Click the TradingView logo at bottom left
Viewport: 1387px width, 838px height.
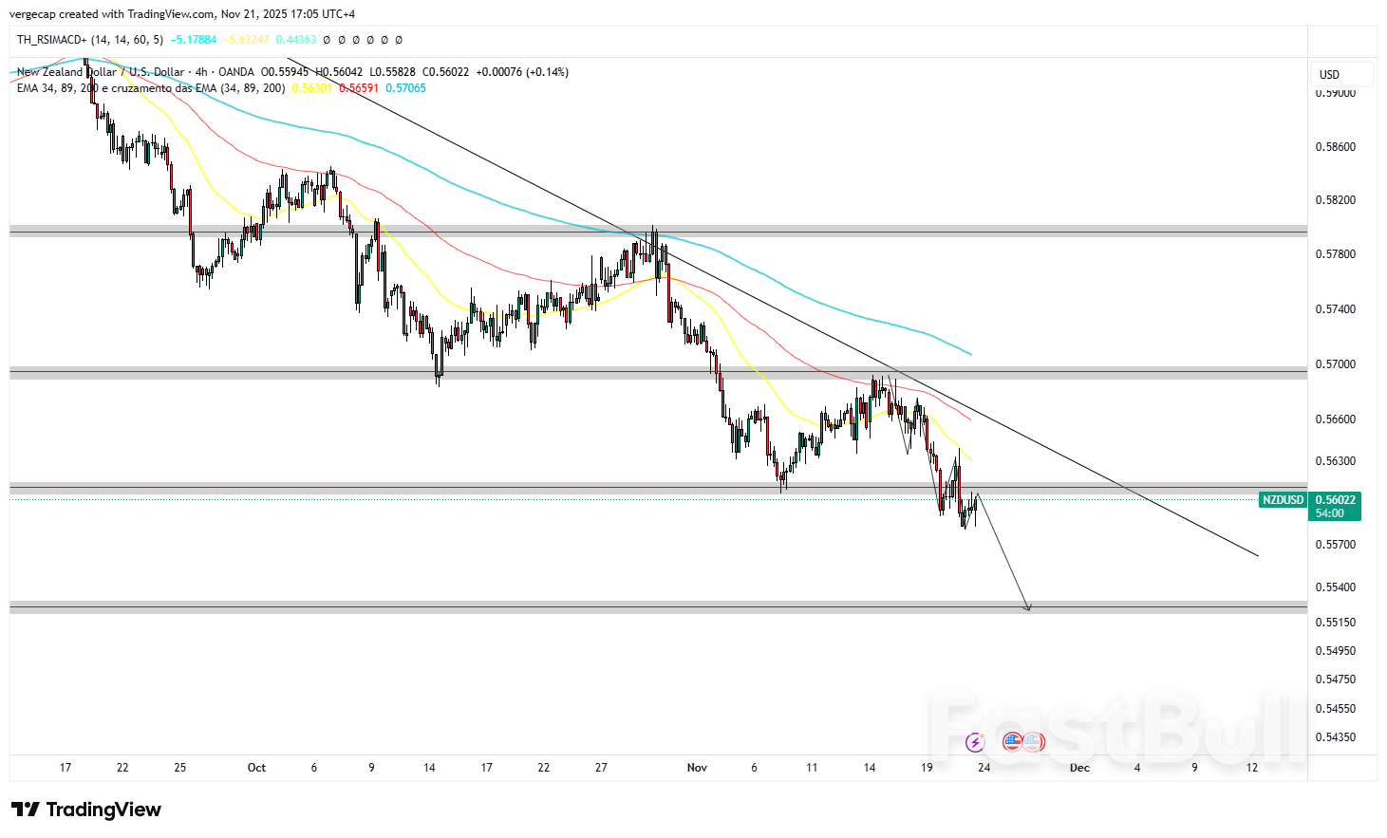pos(86,810)
